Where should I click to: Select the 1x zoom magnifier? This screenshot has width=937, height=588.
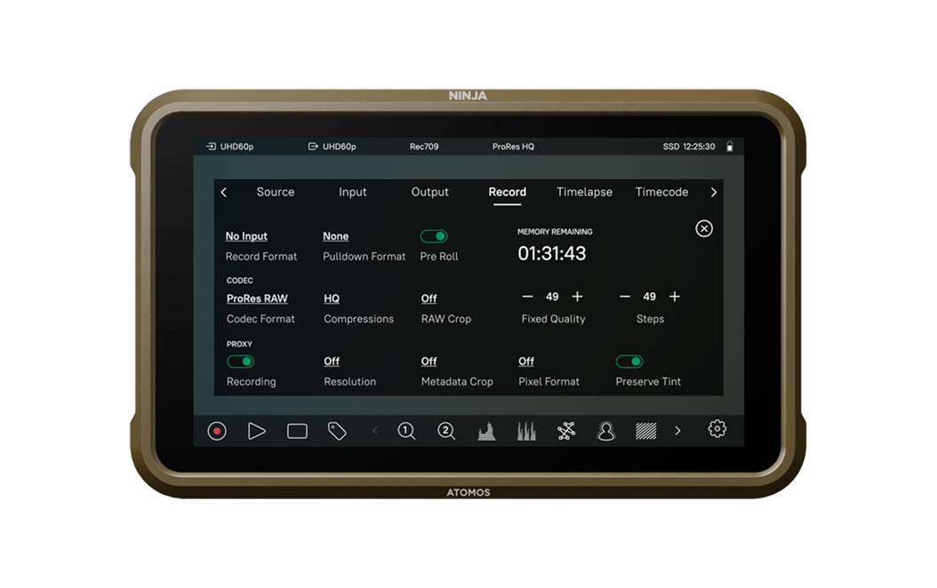click(406, 431)
